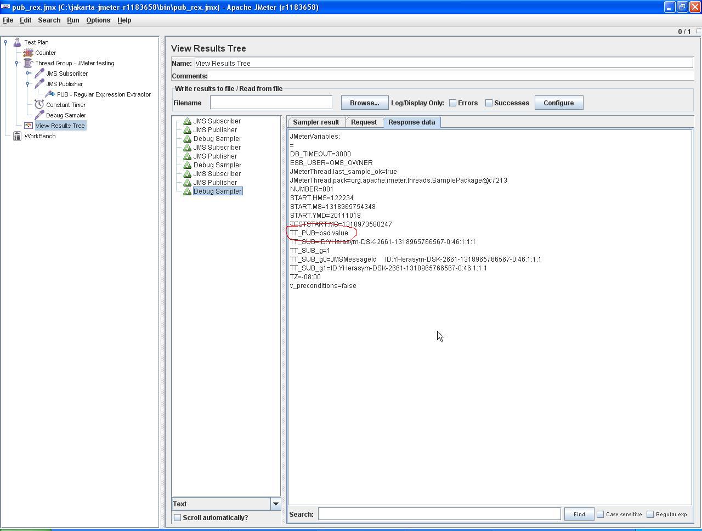Screen dimensions: 702x531
Task: Switch to the Request tab
Action: [364, 122]
